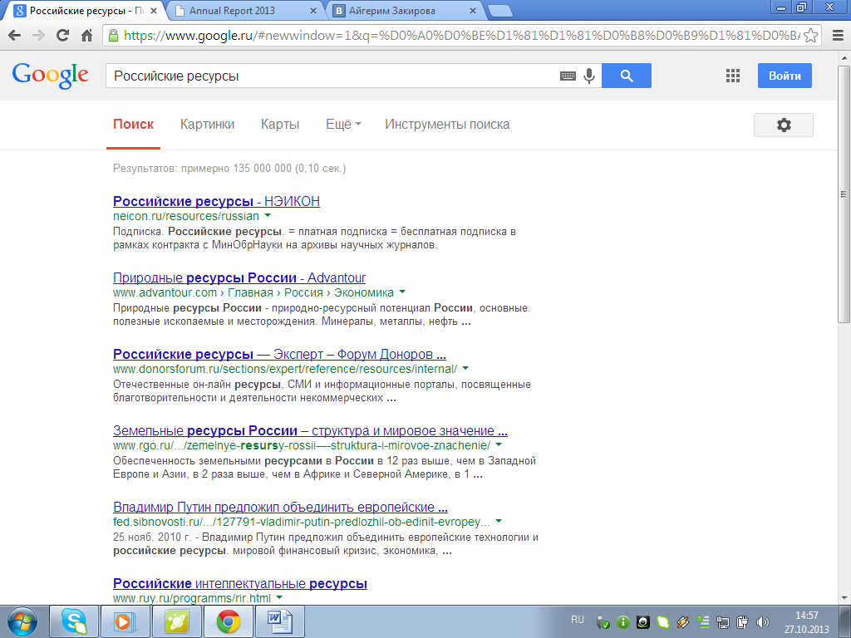The image size is (851, 638).
Task: Open Земельные ресурсы России result link
Action: (x=311, y=431)
